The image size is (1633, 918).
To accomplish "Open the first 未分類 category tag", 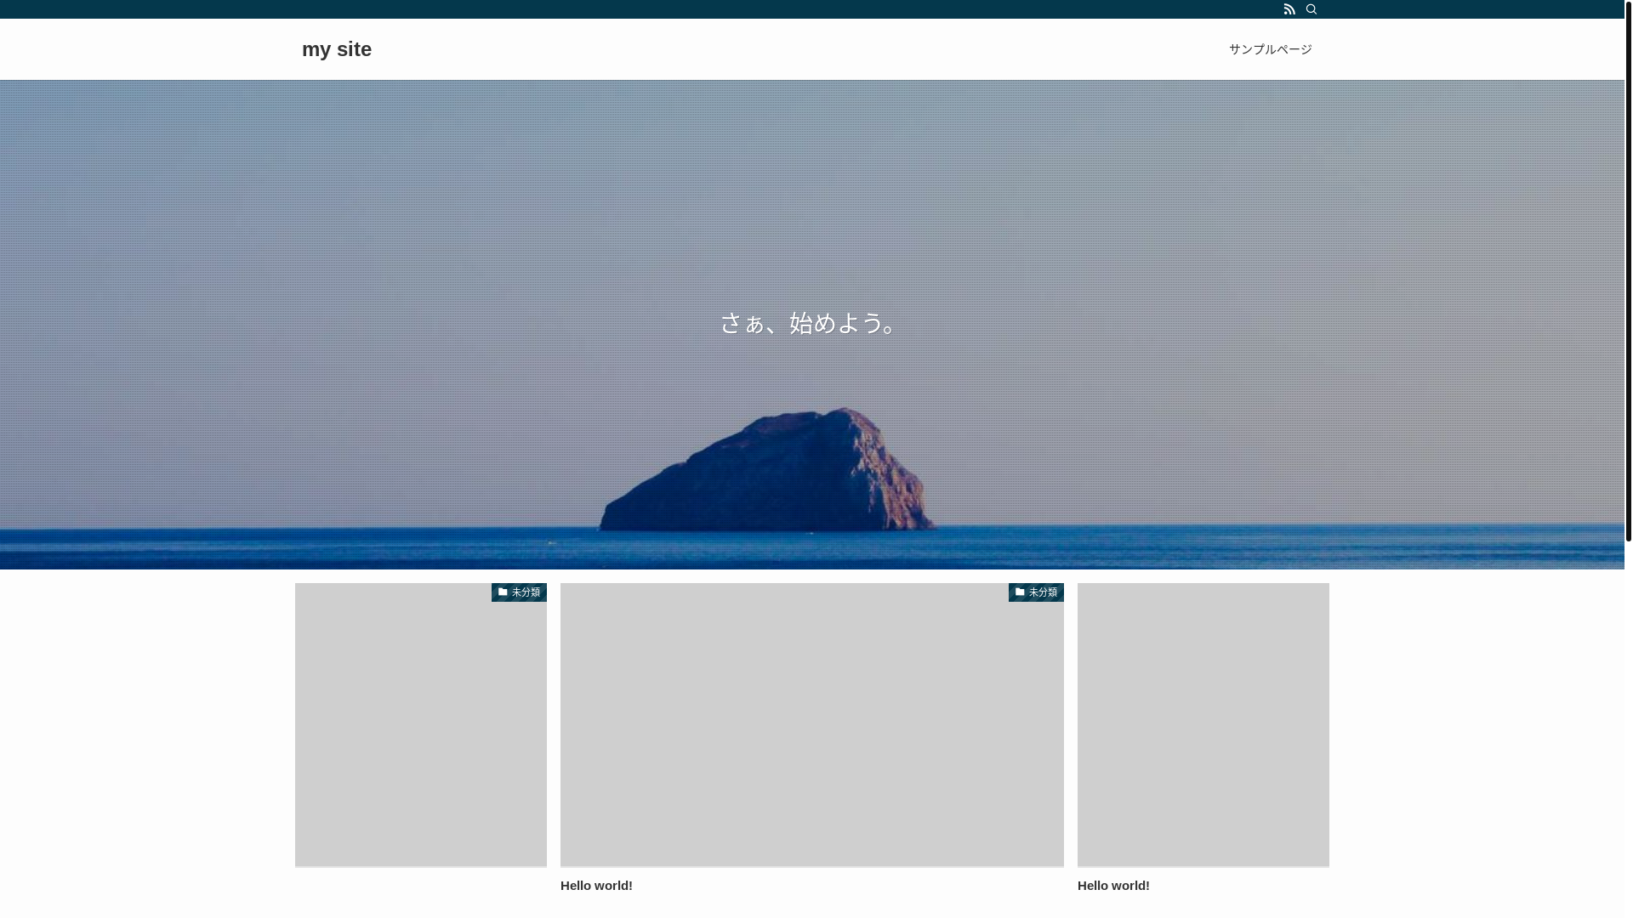I will tap(519, 592).
